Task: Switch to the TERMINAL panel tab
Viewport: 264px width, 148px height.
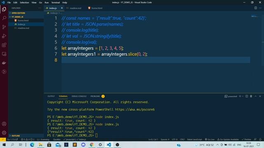Action: tap(63, 96)
